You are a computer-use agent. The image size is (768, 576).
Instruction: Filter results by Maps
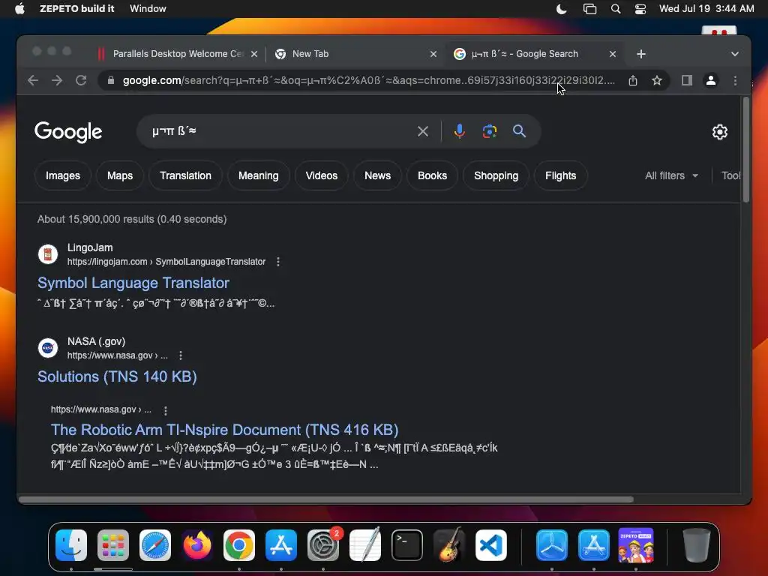[x=120, y=175]
